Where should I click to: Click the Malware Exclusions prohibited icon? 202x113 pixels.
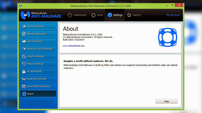(24, 34)
